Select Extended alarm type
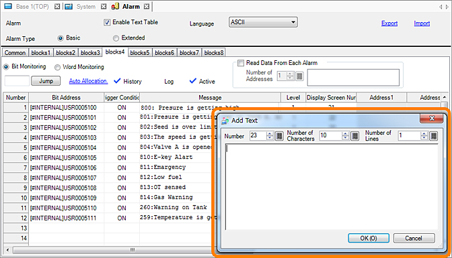The image size is (452, 258). 116,38
